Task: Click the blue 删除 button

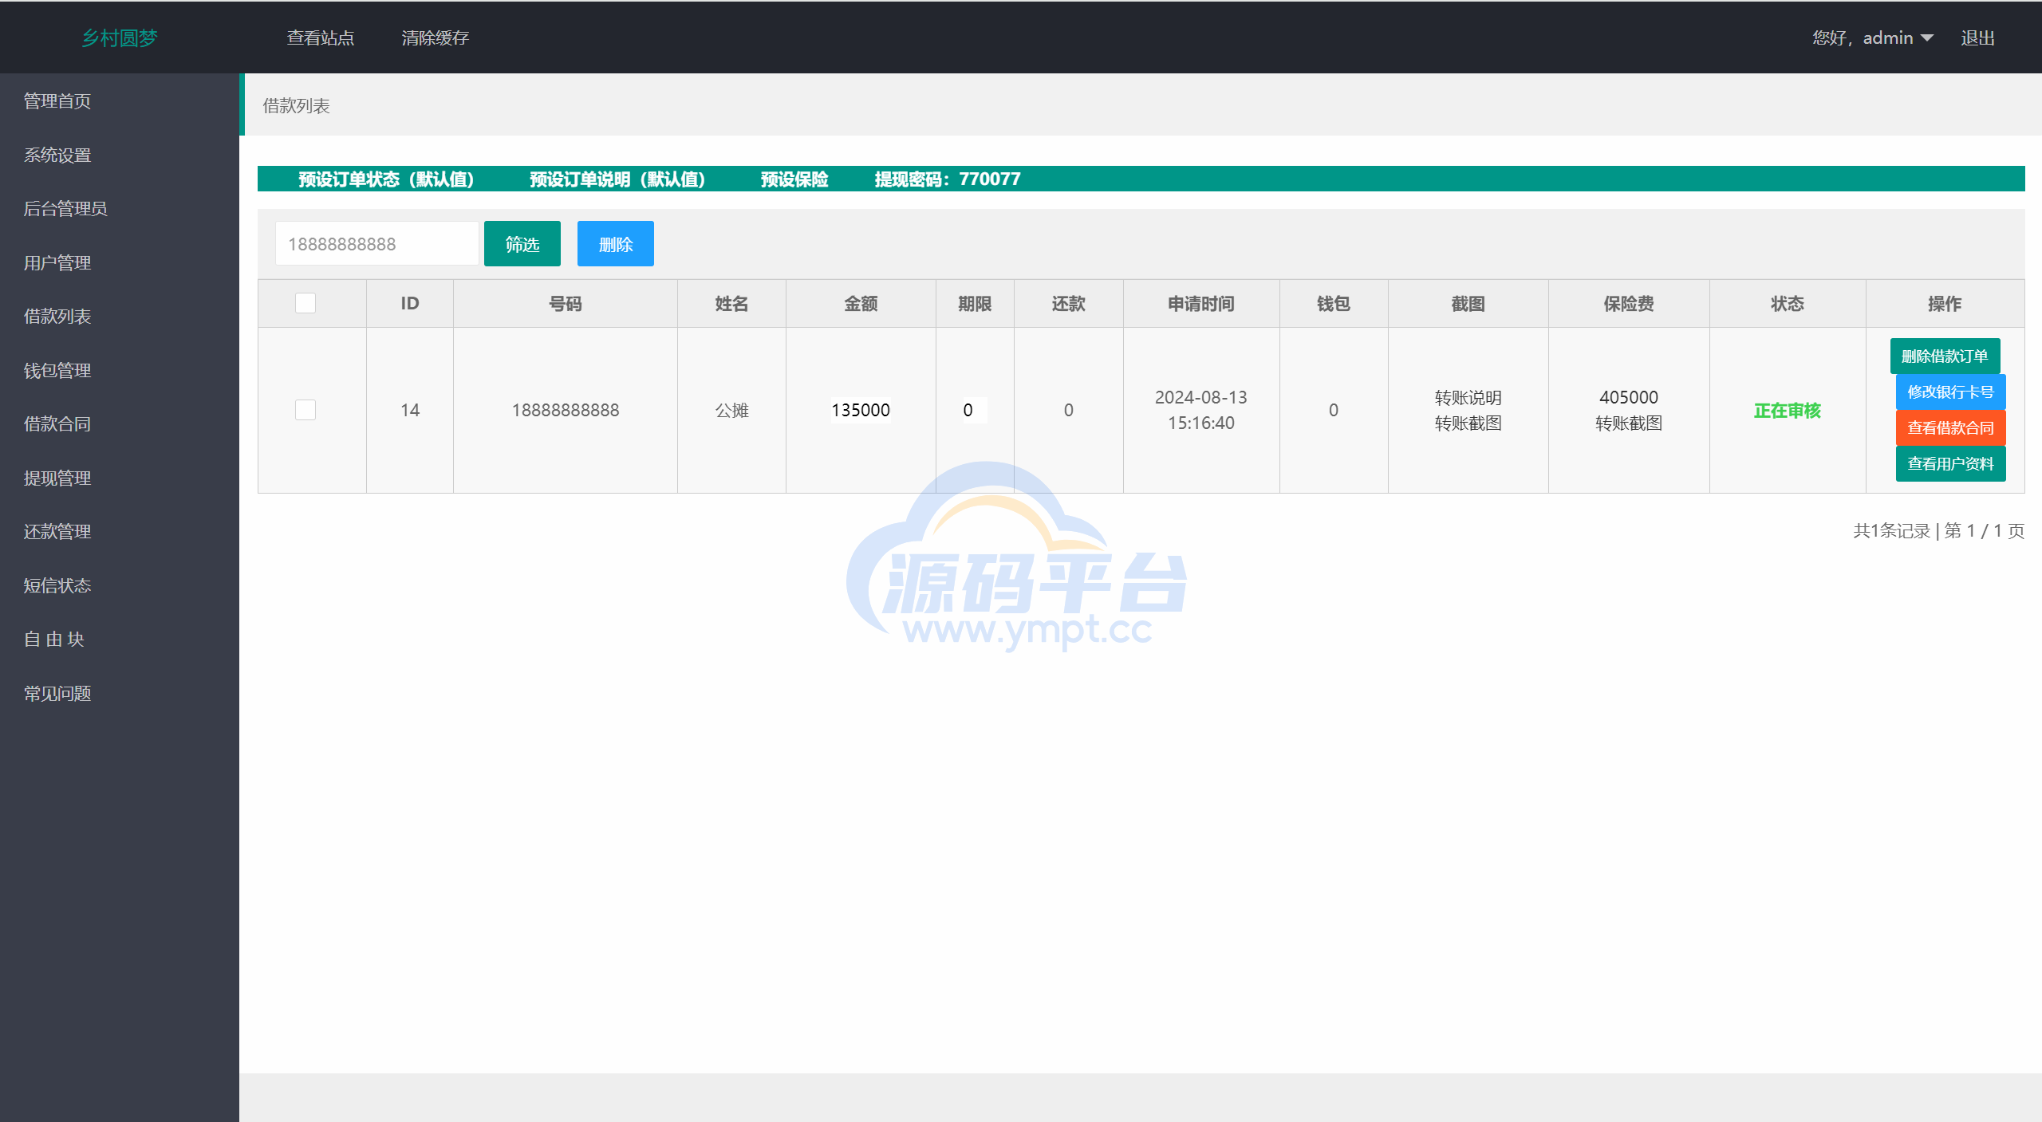Action: 616,244
